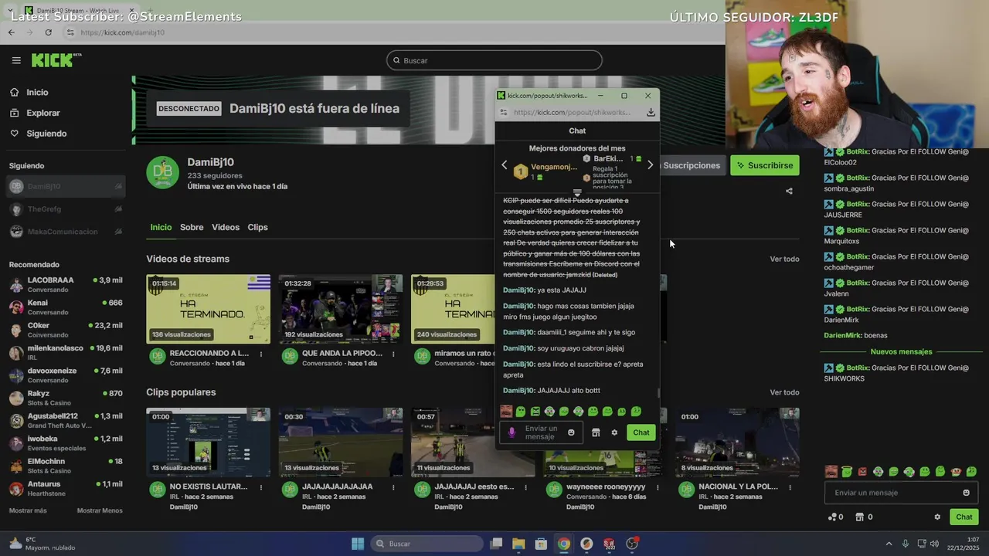Open options menu for QUE ANDA LA PIPOO... video
989x556 pixels.
click(393, 354)
